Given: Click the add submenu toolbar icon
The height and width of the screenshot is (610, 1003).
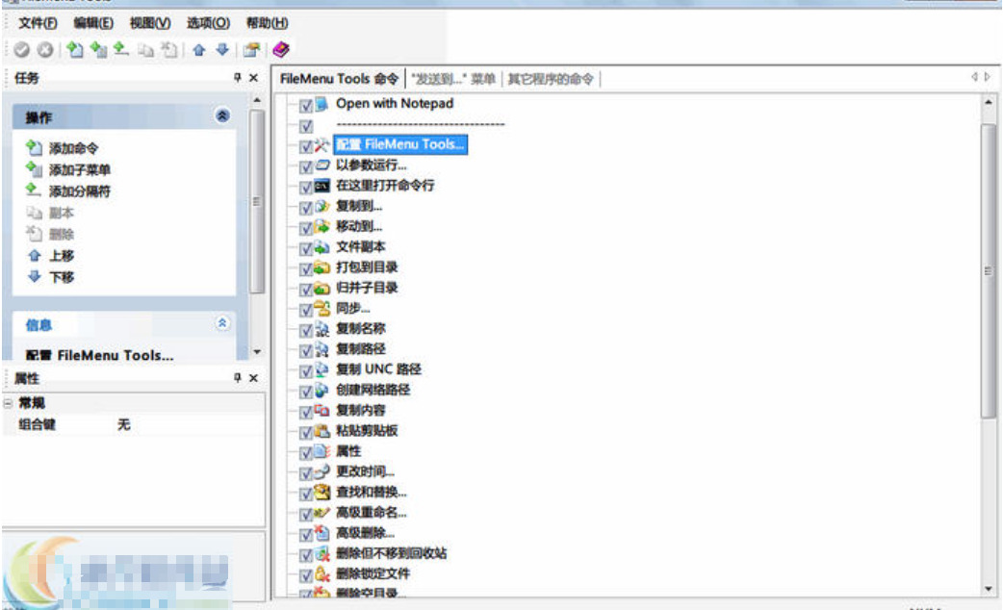Looking at the screenshot, I should [x=98, y=49].
